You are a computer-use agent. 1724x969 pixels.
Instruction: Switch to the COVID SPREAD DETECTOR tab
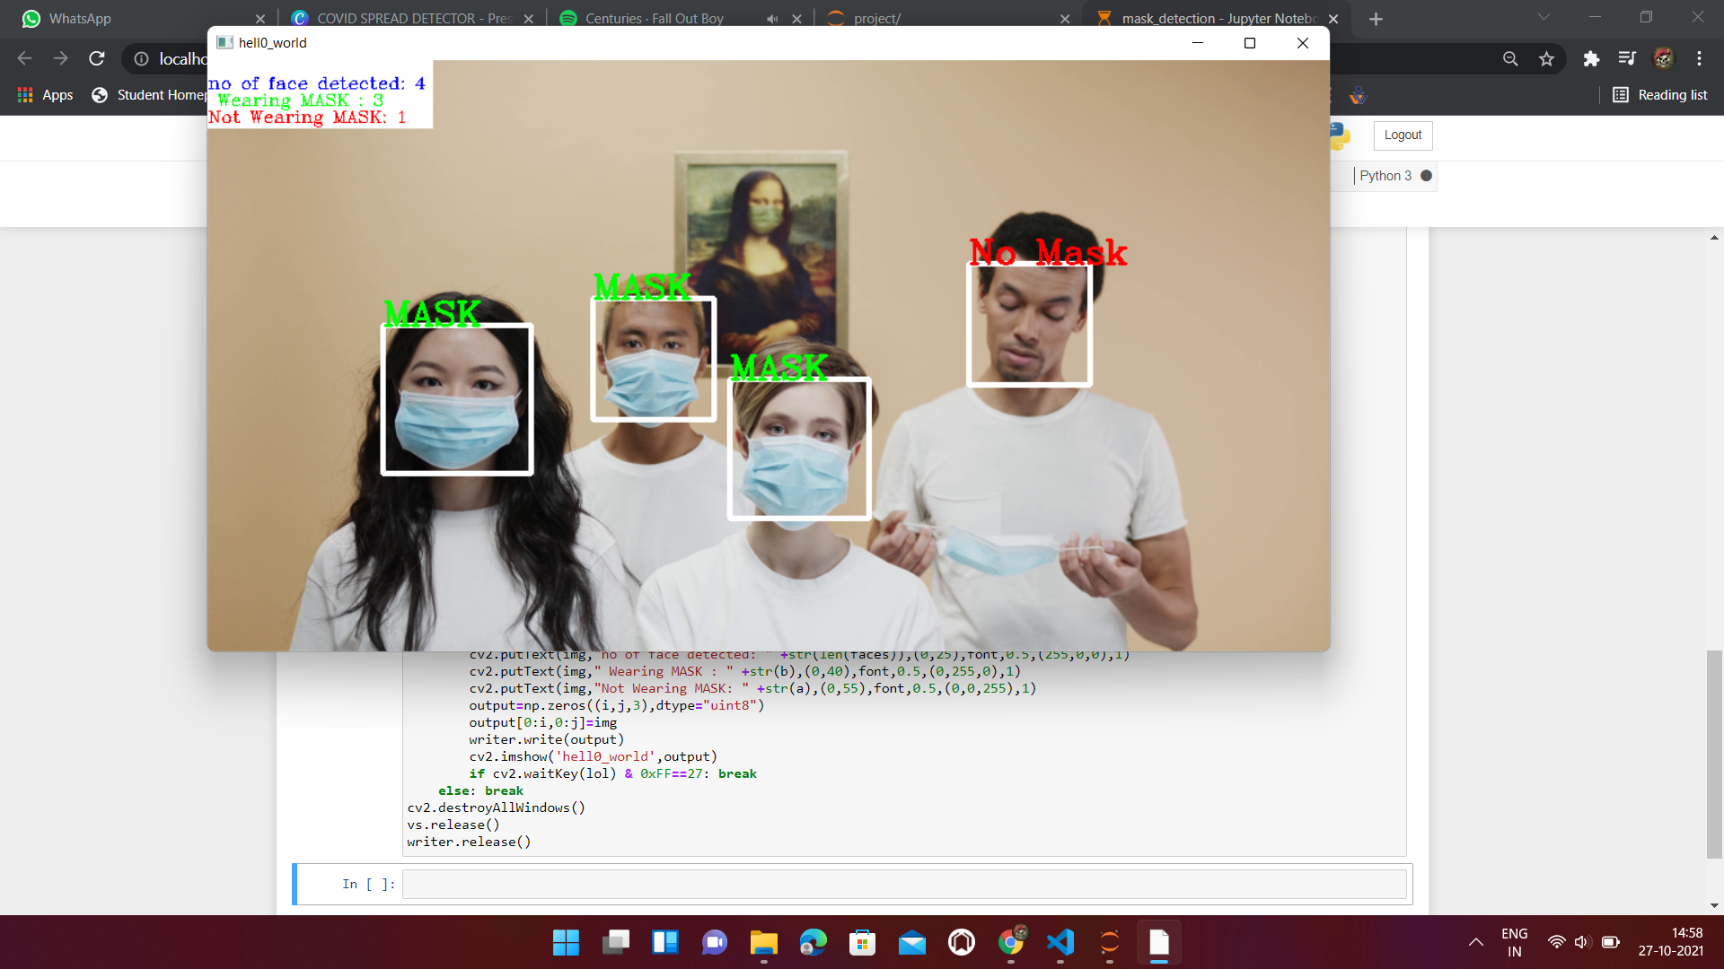(x=404, y=18)
